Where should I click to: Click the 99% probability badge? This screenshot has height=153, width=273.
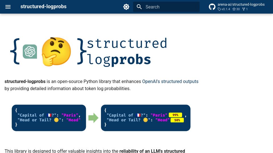[175, 115]
